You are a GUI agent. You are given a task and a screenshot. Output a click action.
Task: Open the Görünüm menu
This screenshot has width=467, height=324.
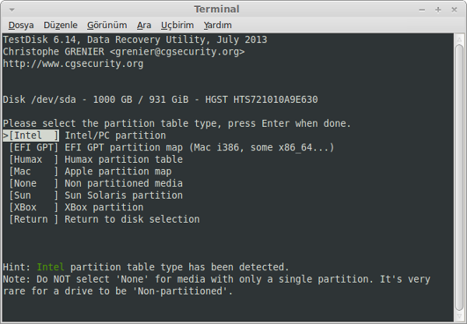click(107, 25)
